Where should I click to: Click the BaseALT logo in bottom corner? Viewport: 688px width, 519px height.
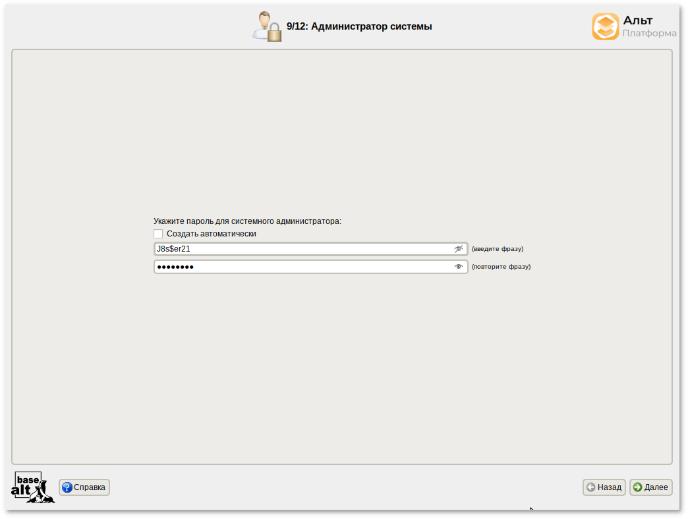(32, 487)
